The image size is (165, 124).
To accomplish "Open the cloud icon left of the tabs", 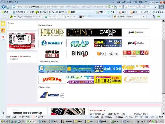I will point(4,17).
